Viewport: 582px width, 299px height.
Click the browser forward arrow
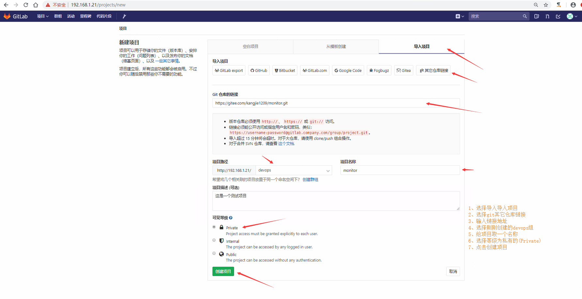(x=16, y=5)
